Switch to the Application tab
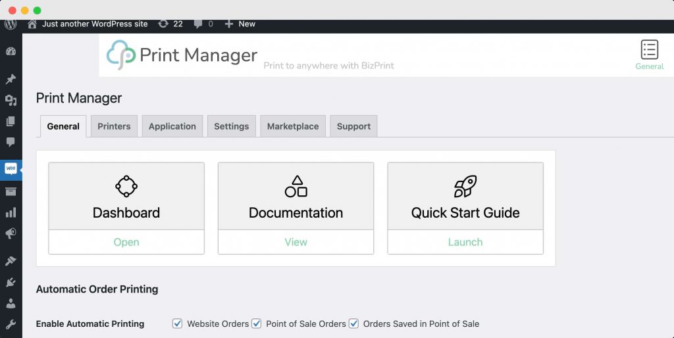 [x=172, y=126]
